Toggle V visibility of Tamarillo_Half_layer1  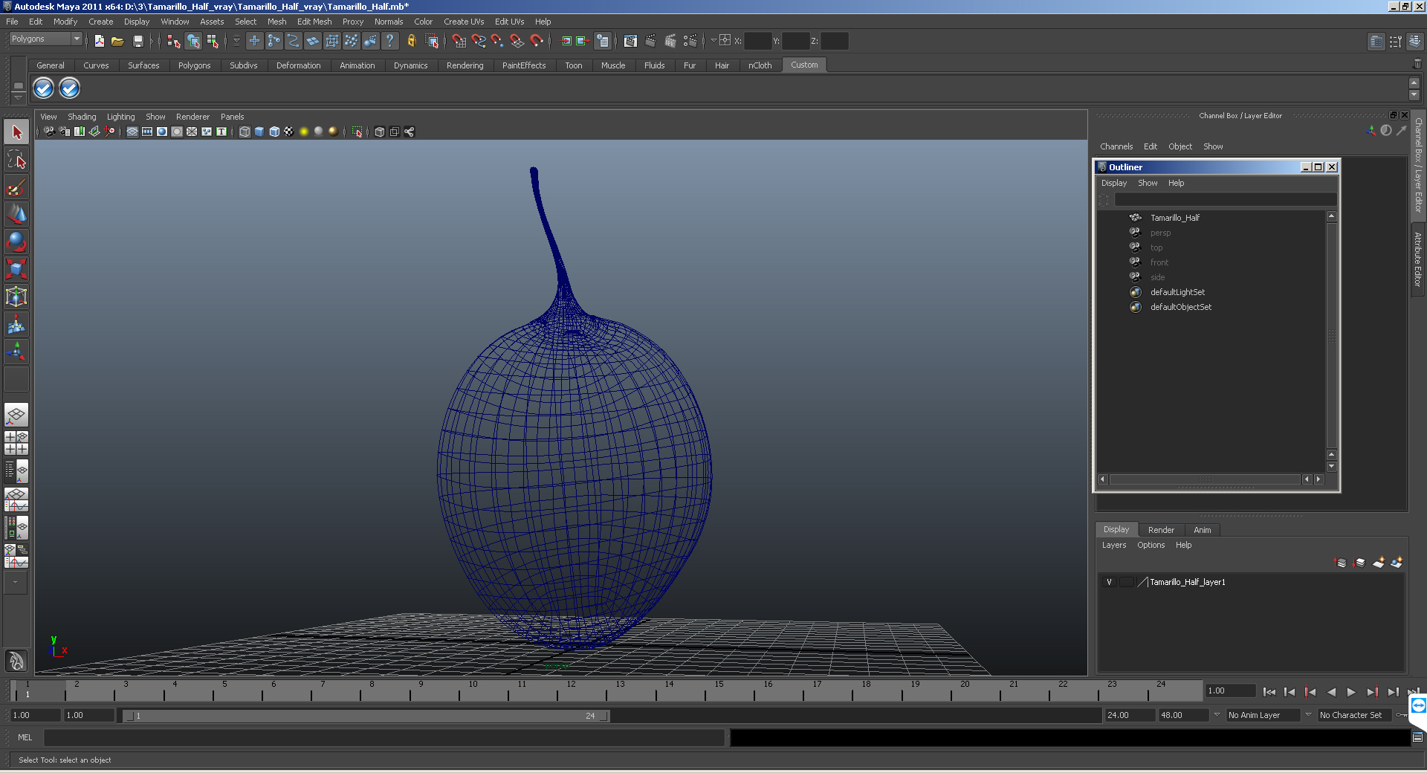1110,582
